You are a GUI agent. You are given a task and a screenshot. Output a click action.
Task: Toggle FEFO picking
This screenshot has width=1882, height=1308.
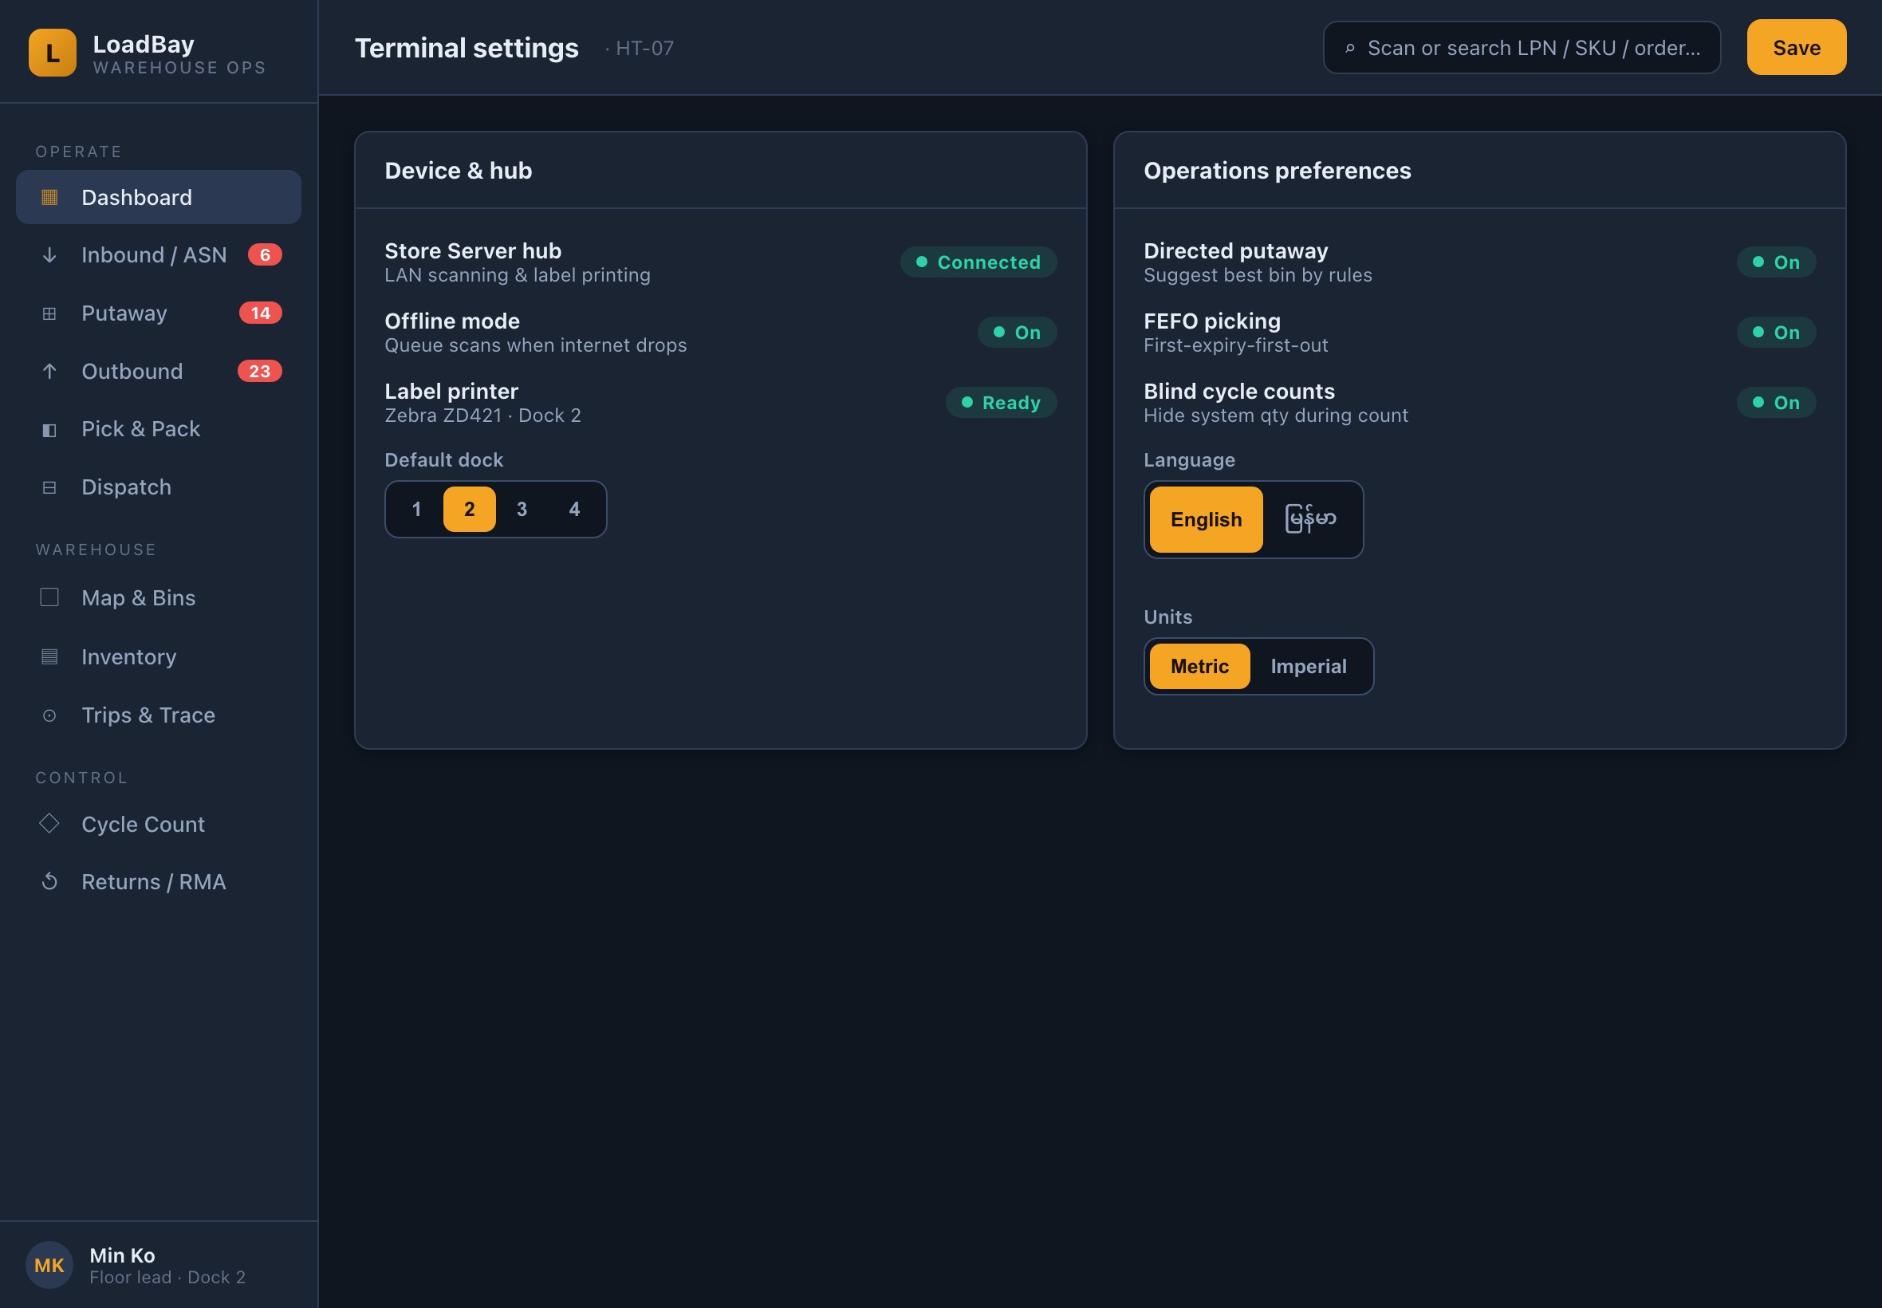click(1775, 333)
